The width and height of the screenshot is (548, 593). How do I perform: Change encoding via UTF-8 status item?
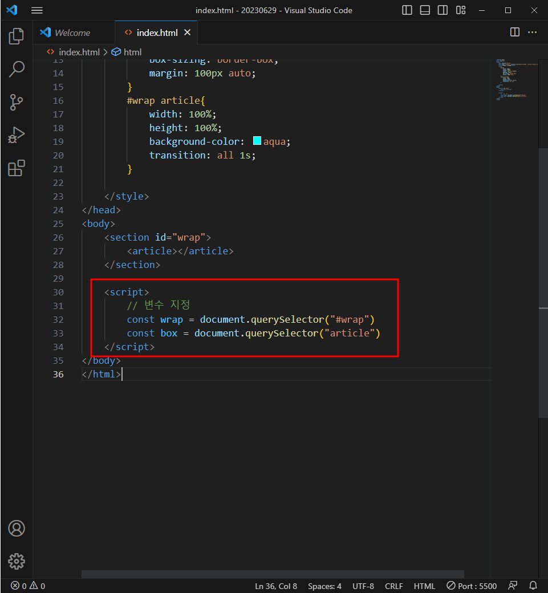coord(363,586)
